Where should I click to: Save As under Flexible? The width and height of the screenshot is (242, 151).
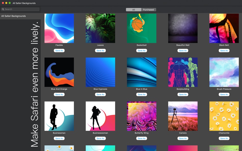click(59, 51)
